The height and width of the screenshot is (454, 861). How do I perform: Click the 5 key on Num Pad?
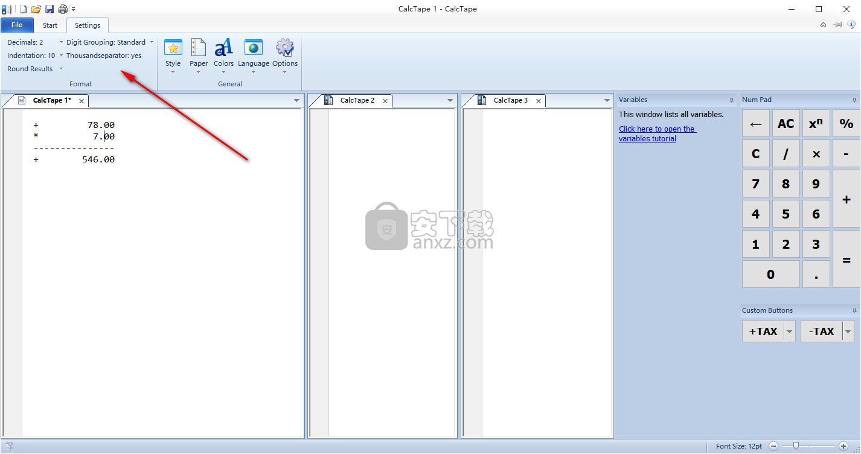coord(786,214)
